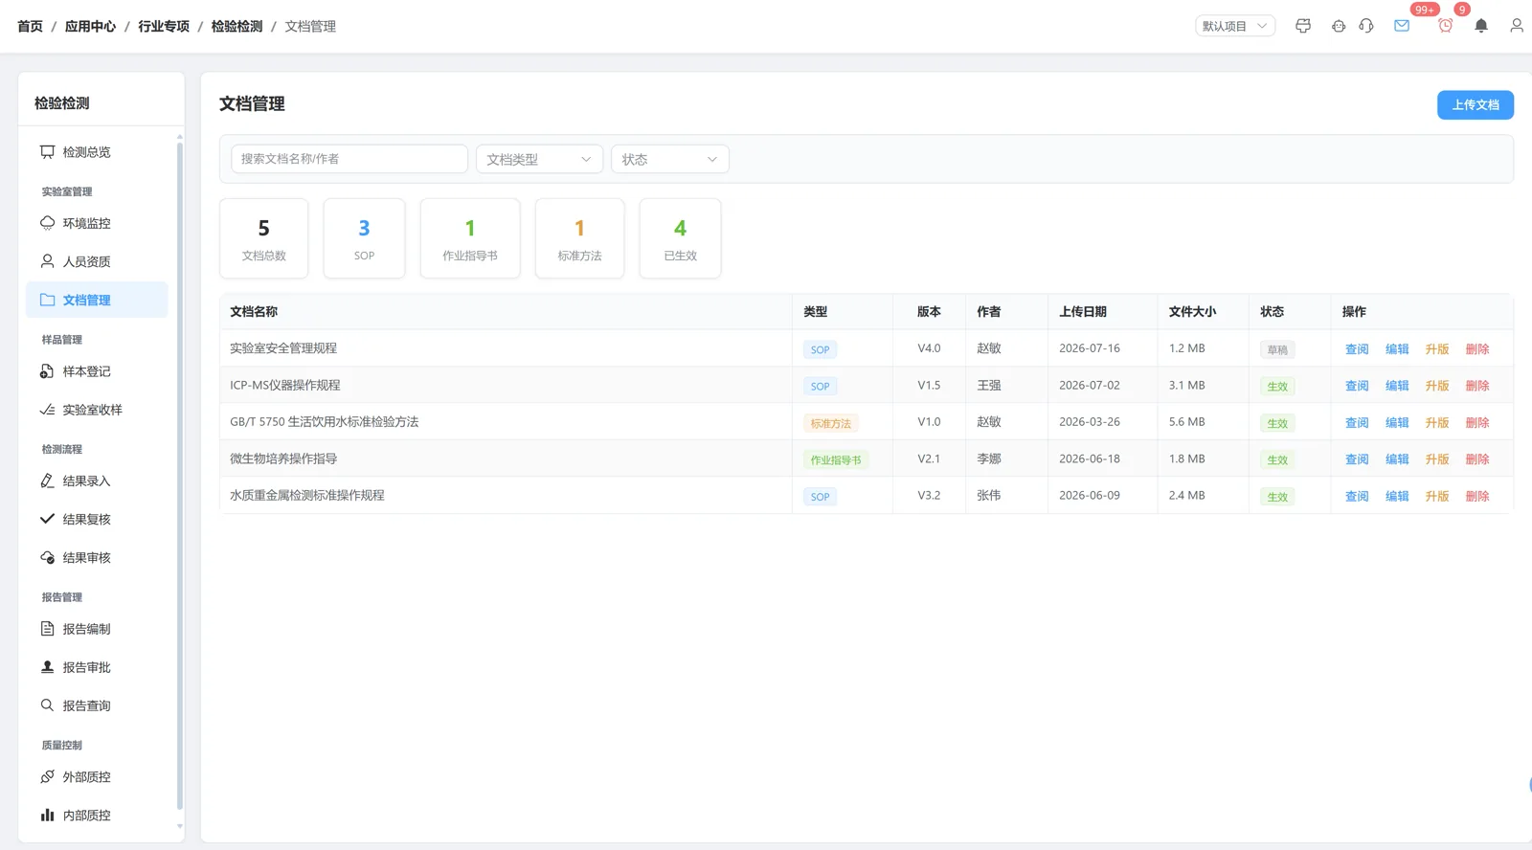Focus the 搜索文档名称/作者 search field
Image resolution: width=1532 pixels, height=850 pixels.
pyautogui.click(x=349, y=159)
